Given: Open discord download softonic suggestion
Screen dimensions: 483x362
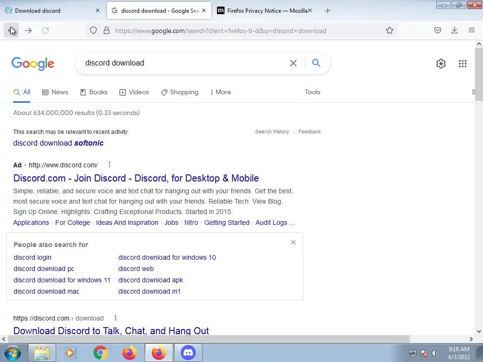Looking at the screenshot, I should 58,143.
